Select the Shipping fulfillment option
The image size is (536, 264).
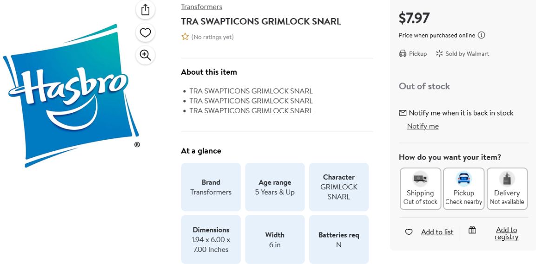click(420, 189)
